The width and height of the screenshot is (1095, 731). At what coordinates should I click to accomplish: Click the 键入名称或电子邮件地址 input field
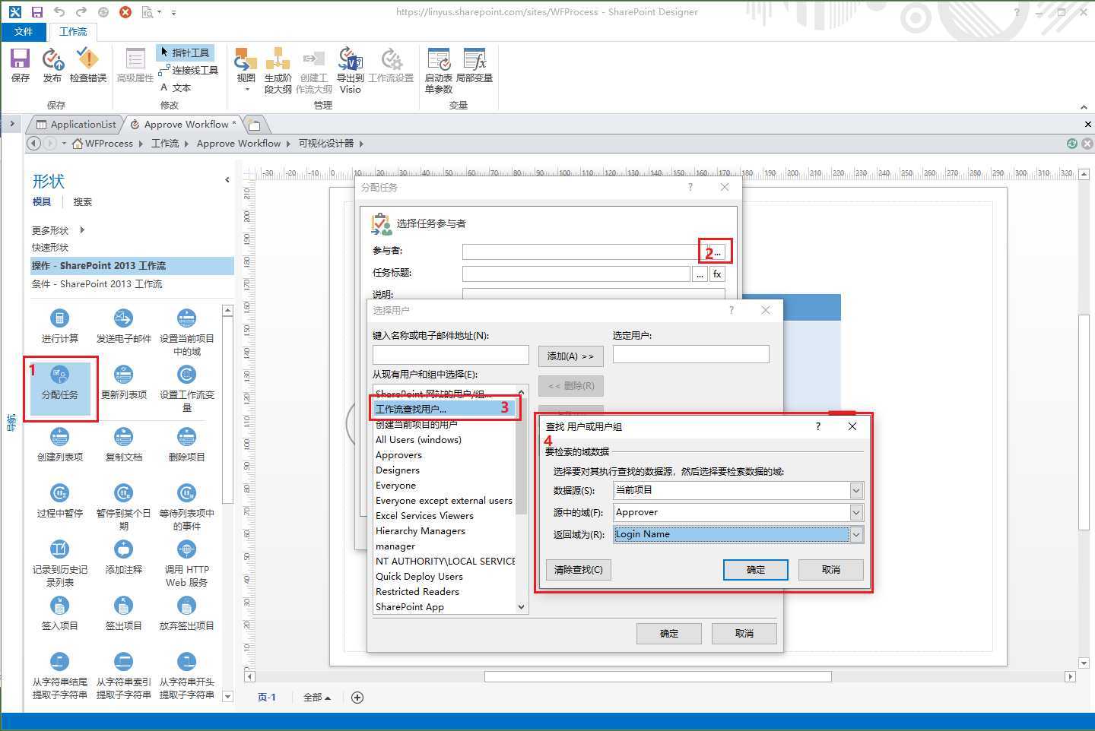[x=450, y=355]
